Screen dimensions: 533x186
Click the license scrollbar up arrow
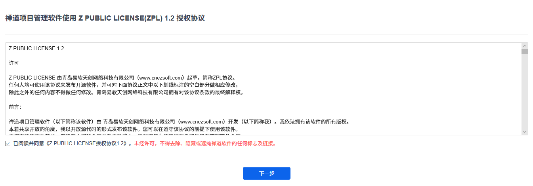pyautogui.click(x=525, y=46)
